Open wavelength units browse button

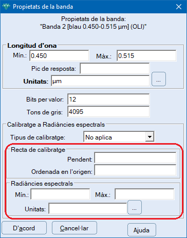(159, 79)
